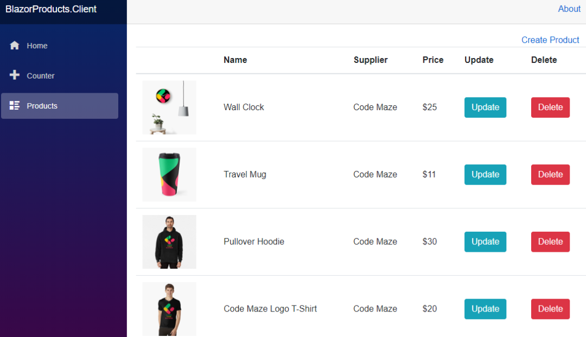
Task: Delete the Wall Clock item
Action: [x=550, y=107]
